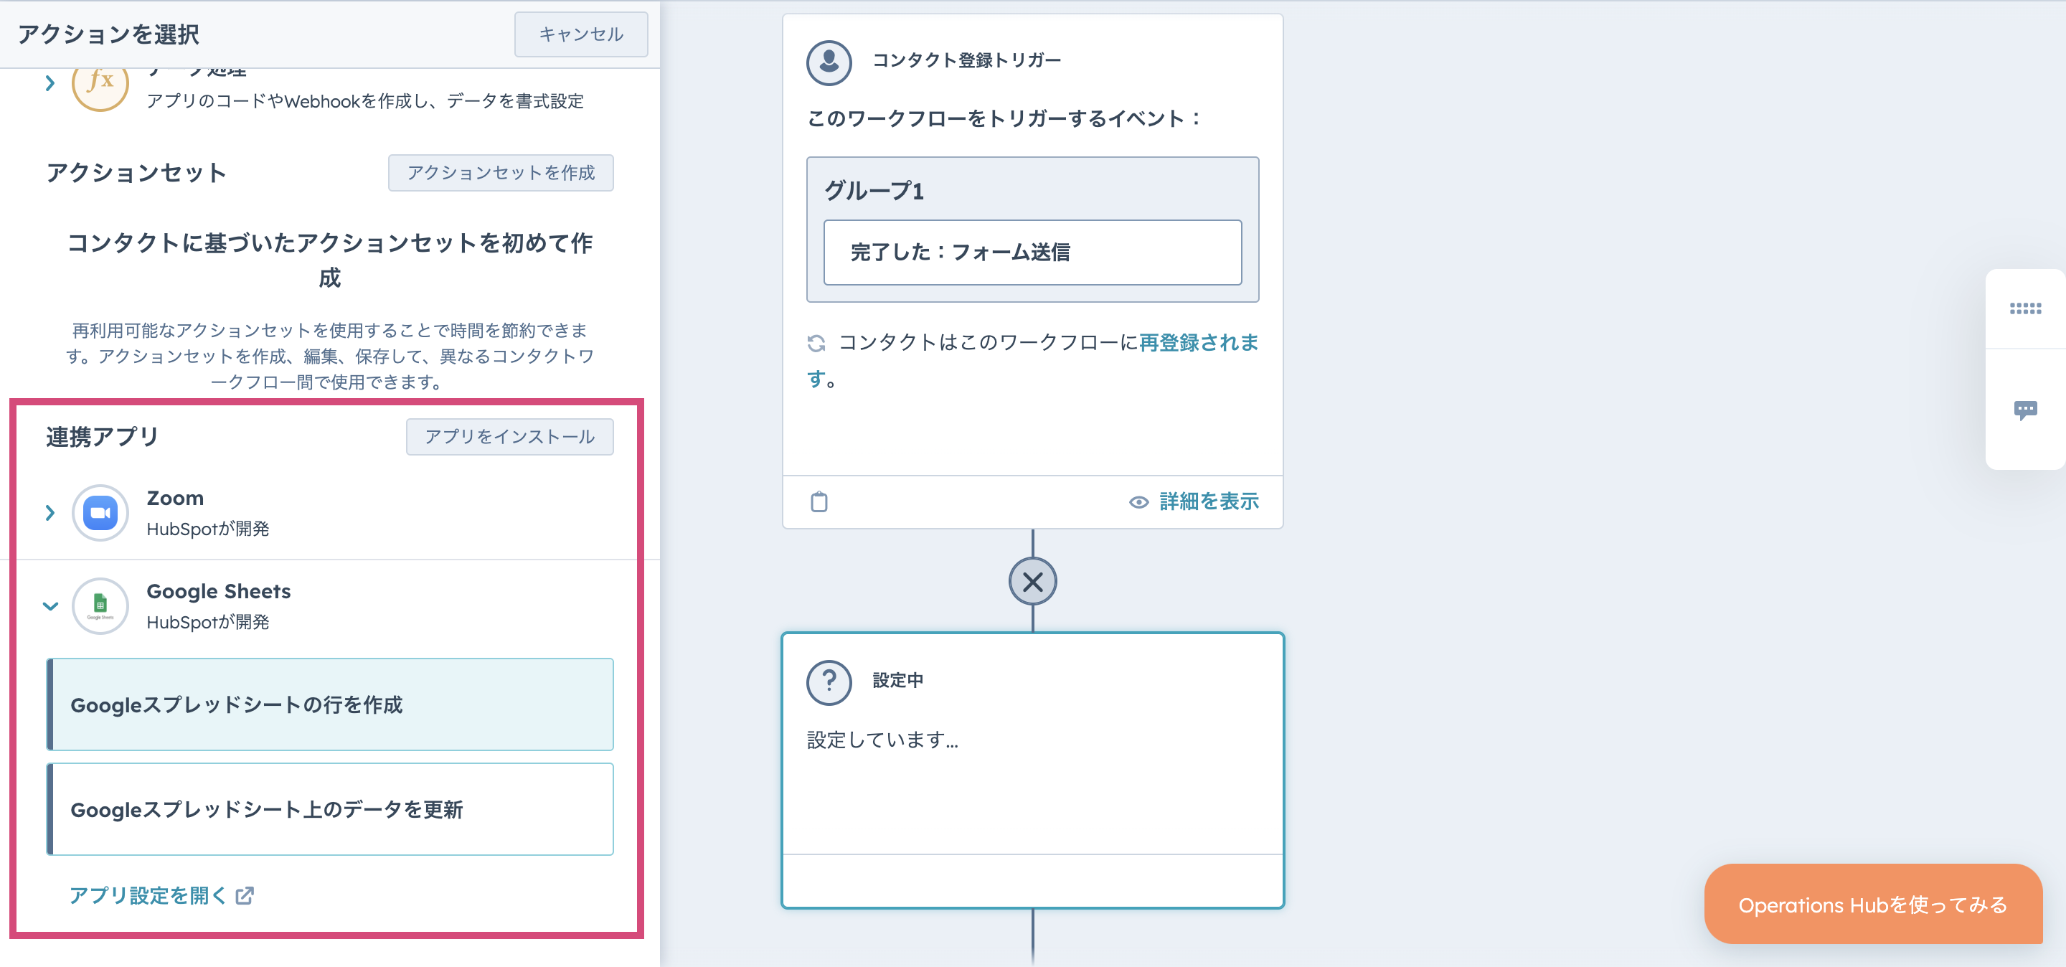Click the アクションセット section heading
The width and height of the screenshot is (2066, 967).
[x=136, y=172]
